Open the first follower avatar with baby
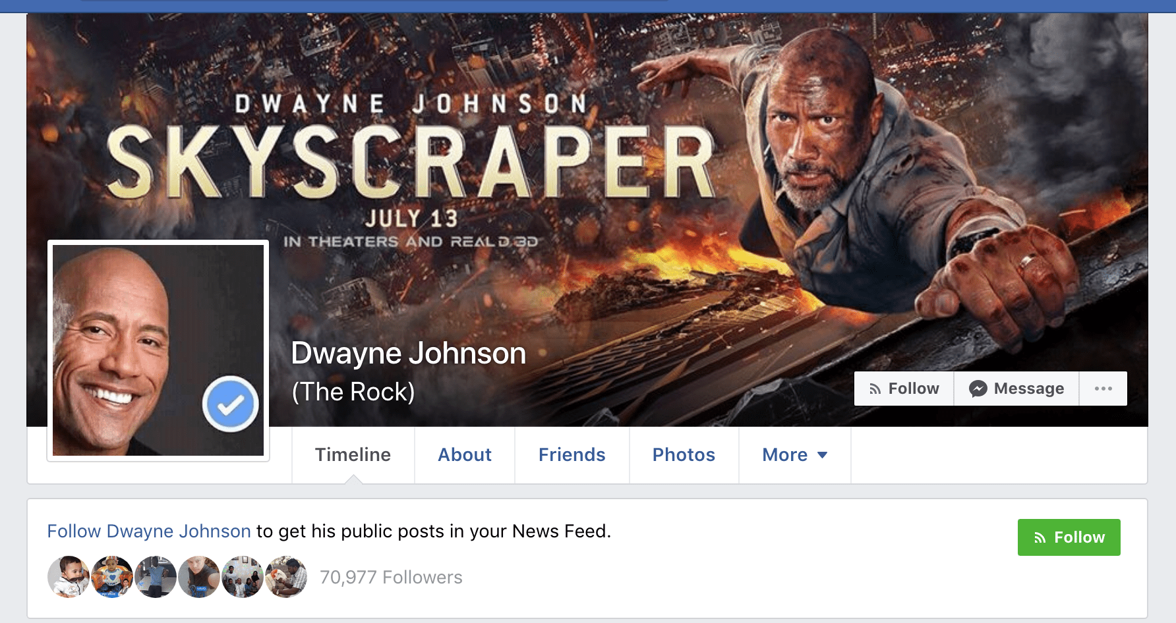This screenshot has height=623, width=1176. [x=69, y=577]
